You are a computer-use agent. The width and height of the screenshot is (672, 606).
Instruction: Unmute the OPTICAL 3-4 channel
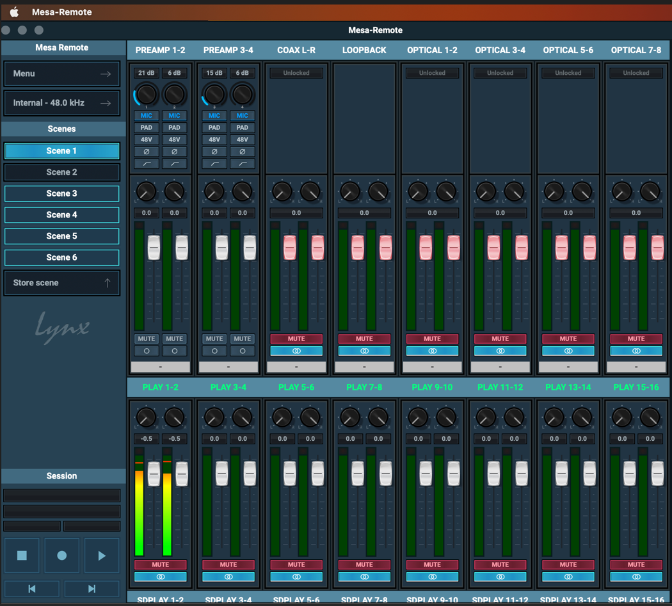click(x=500, y=339)
